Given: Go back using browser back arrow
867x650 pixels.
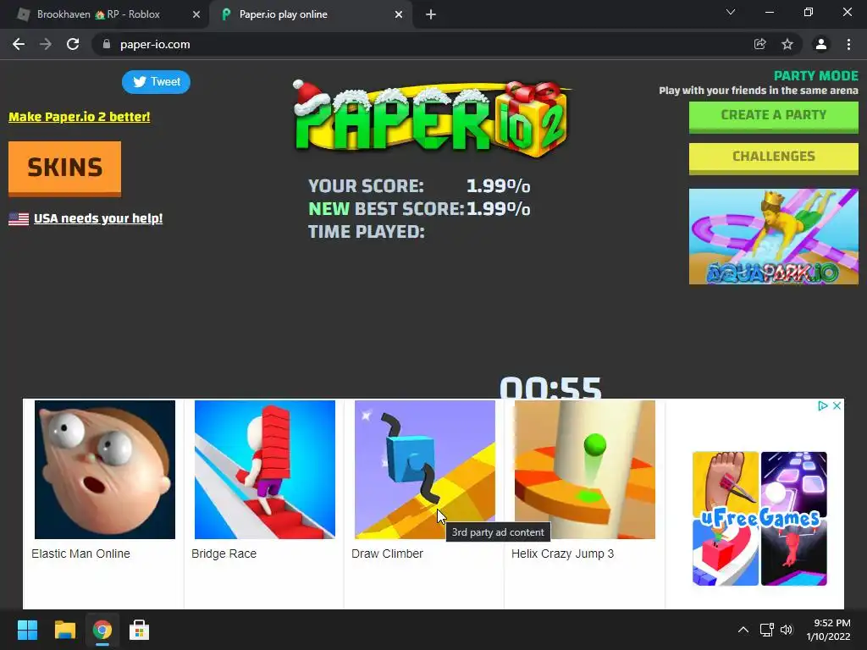Looking at the screenshot, I should tap(19, 44).
